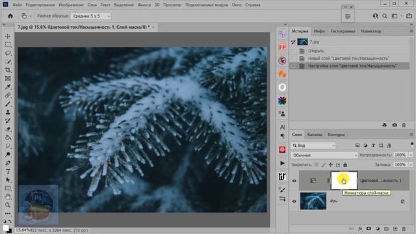Open layer filter type dropdown Вид
This screenshot has height=234, width=416.
(x=313, y=146)
